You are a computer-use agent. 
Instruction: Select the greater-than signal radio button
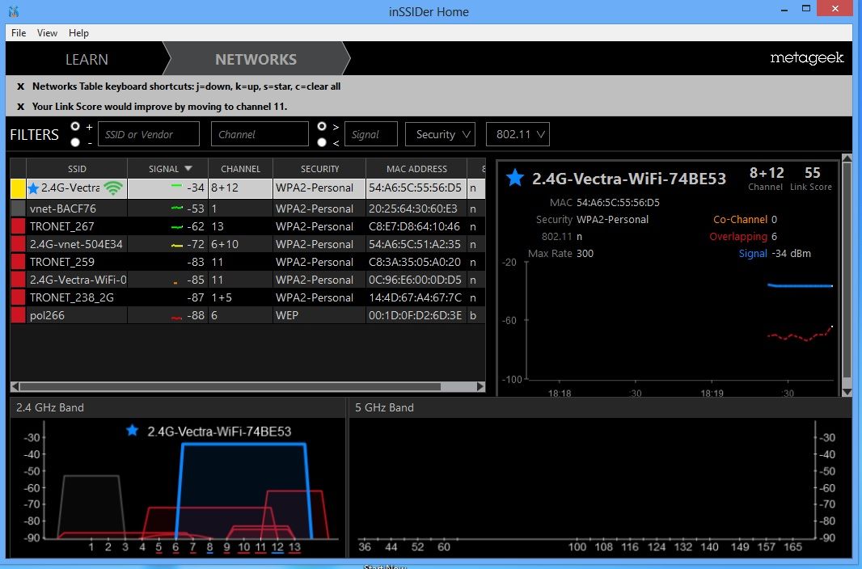(322, 126)
